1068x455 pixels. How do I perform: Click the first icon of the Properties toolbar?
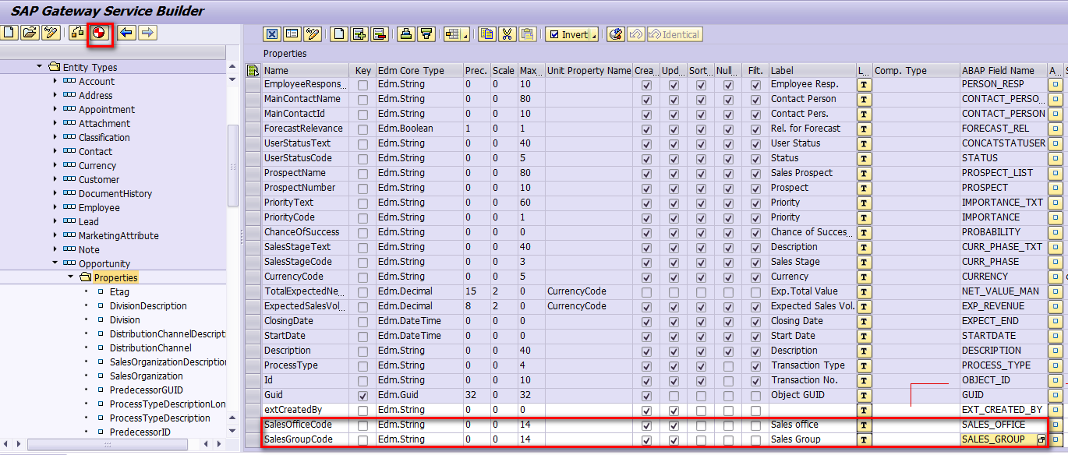pos(271,34)
